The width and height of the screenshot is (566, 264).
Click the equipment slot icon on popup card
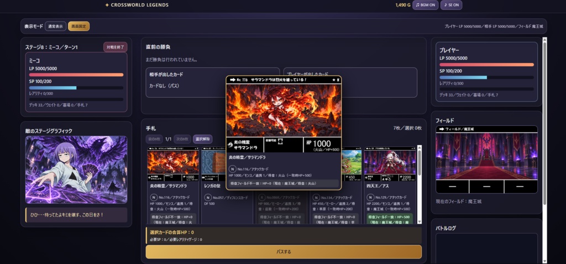(280, 141)
